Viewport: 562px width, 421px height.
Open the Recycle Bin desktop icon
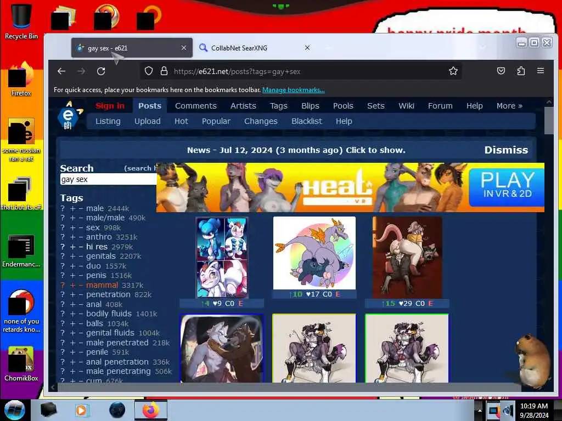21,21
